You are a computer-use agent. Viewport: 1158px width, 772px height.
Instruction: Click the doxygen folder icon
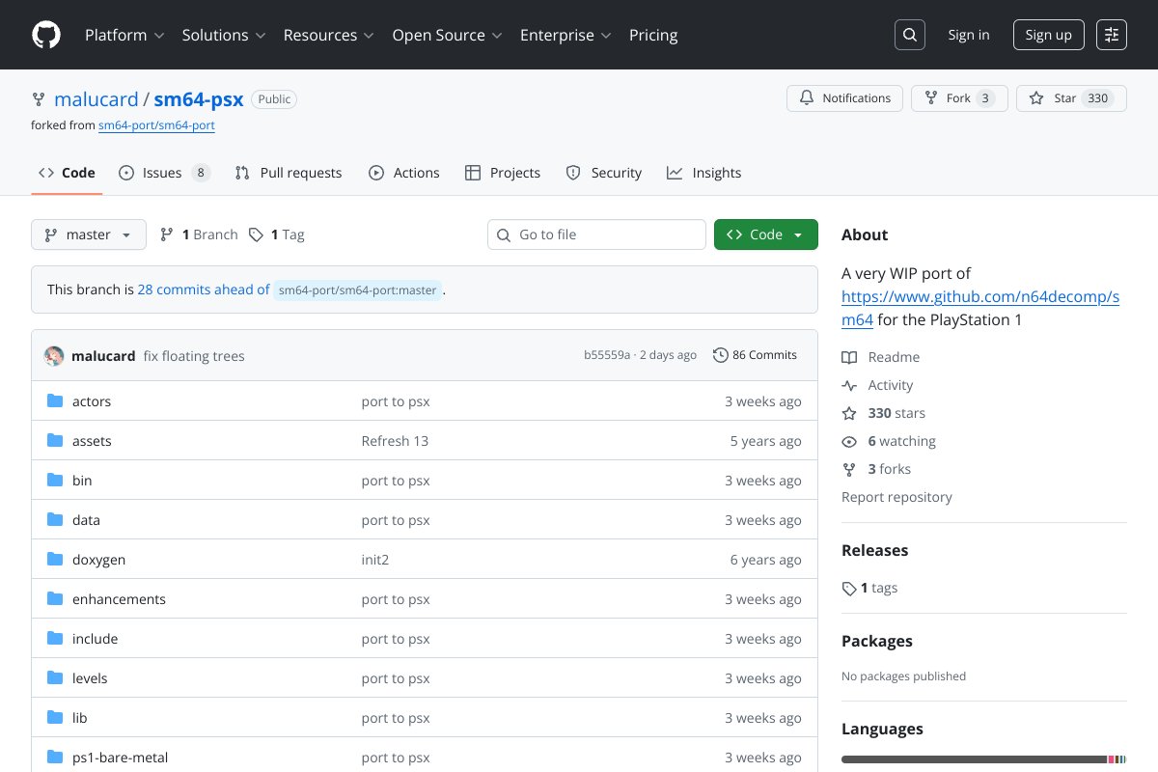click(55, 560)
